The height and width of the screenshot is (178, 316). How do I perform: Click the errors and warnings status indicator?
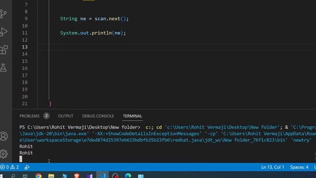point(9,167)
